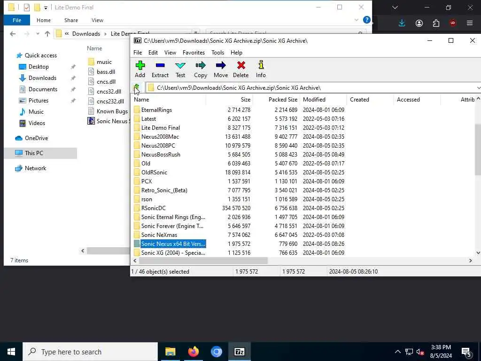Select bass.dll in Explorer file list

pos(106,72)
